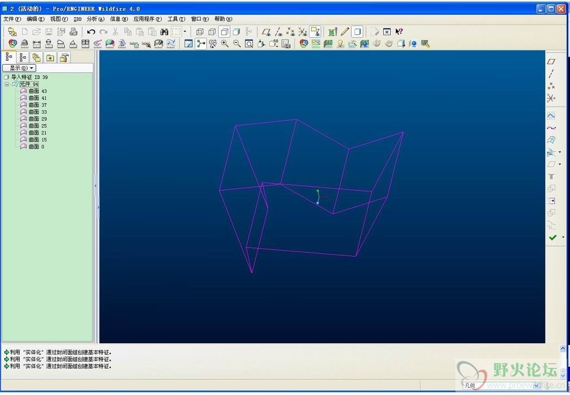Screen dimensions: 570x395
Task: Open the Find binoculars tool
Action: point(164,32)
